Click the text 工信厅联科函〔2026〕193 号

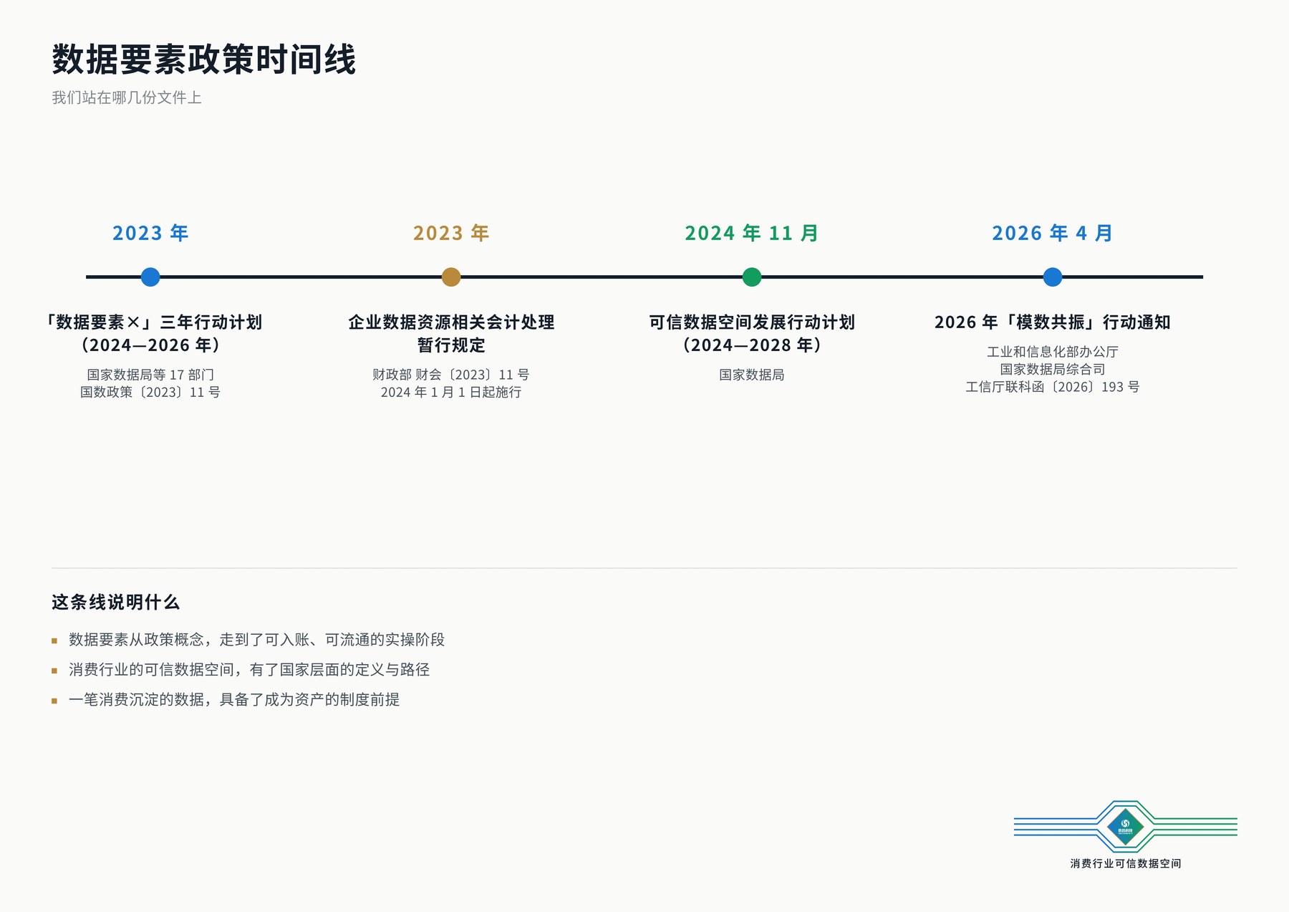coord(1053,387)
